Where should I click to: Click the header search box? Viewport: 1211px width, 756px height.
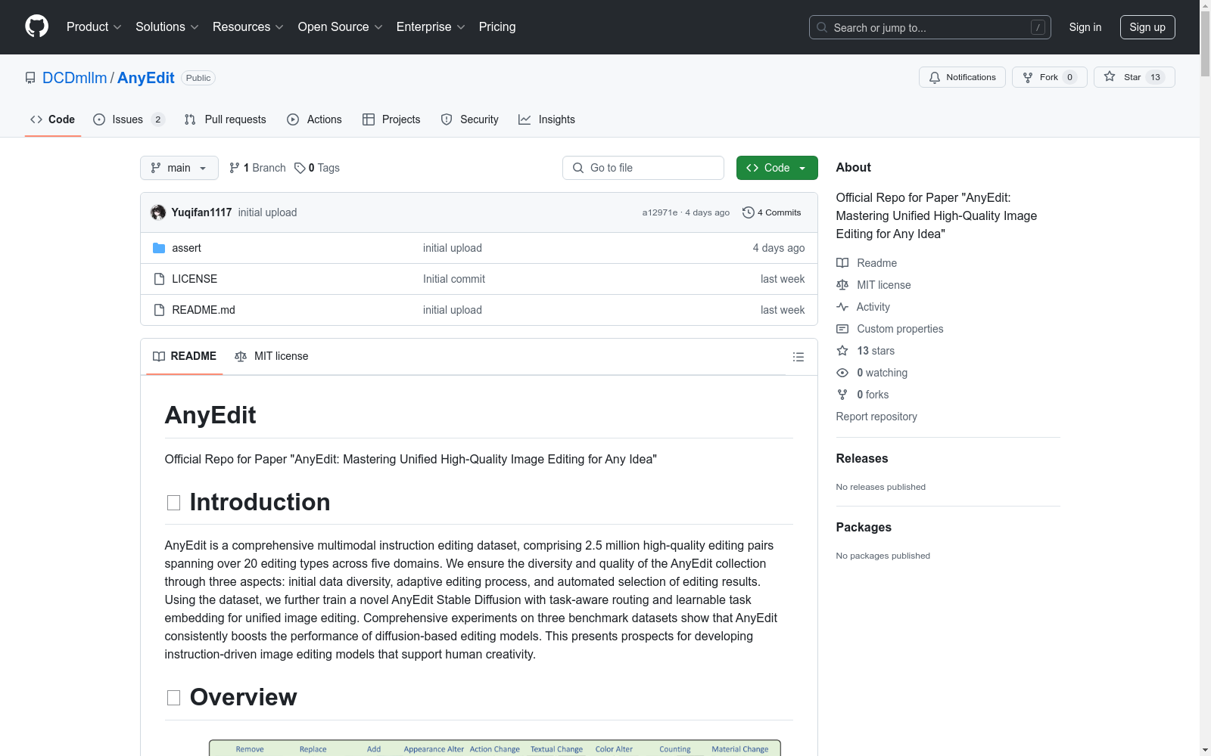(930, 27)
